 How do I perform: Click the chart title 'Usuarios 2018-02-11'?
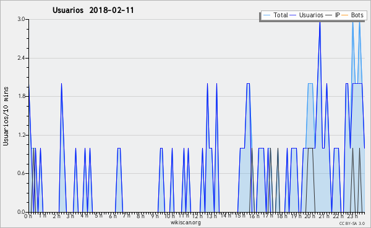point(93,10)
